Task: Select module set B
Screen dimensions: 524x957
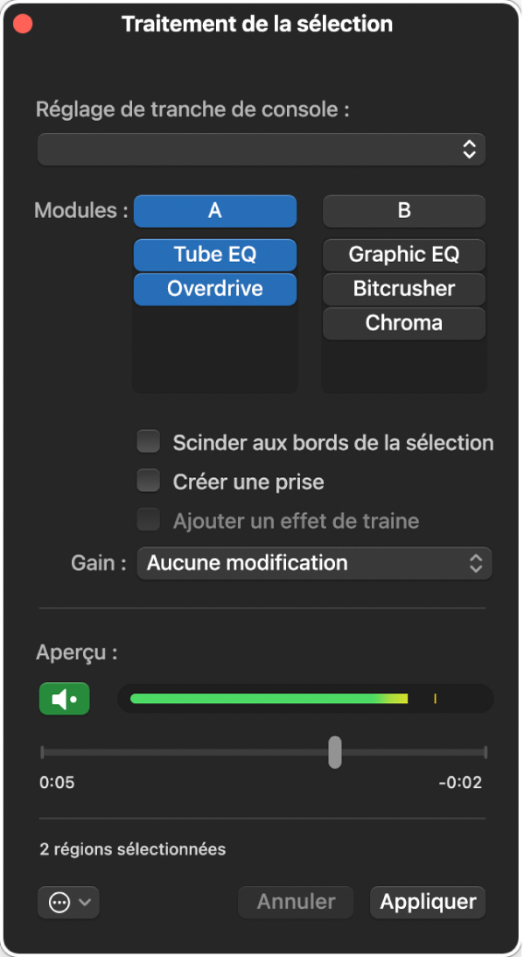Action: (403, 210)
